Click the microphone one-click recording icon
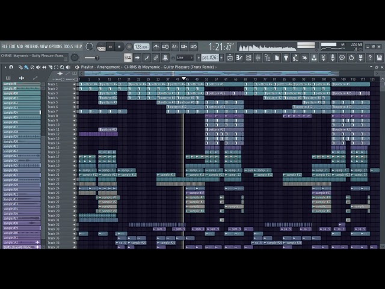 pos(333,58)
